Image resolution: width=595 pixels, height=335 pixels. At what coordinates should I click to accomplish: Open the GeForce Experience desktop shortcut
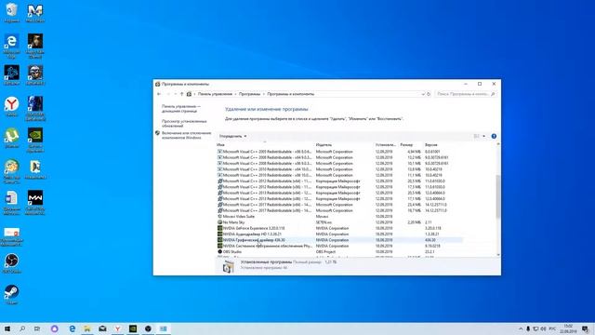(x=35, y=140)
